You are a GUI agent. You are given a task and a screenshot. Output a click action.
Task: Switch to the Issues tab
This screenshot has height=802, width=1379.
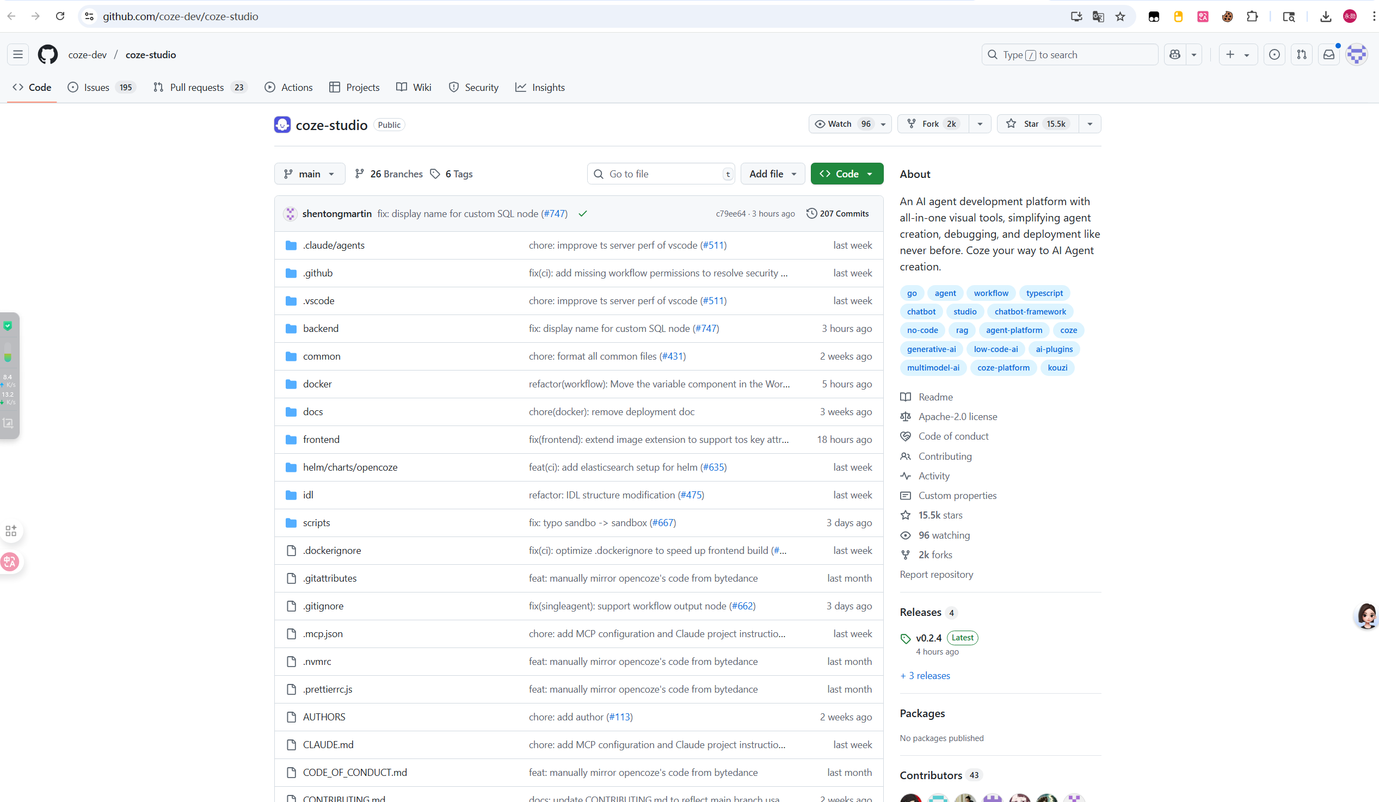[x=102, y=88]
